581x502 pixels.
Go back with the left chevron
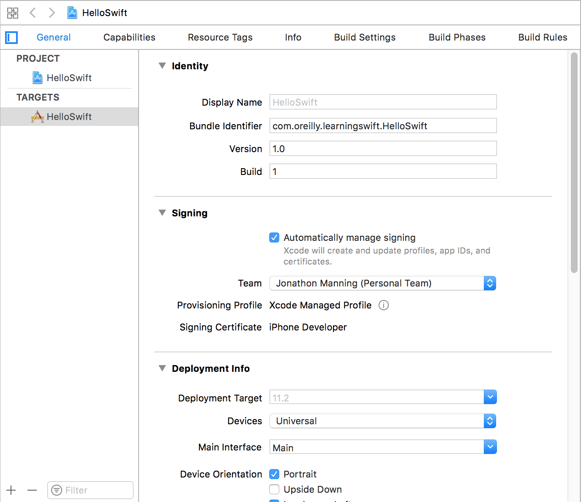tap(33, 13)
